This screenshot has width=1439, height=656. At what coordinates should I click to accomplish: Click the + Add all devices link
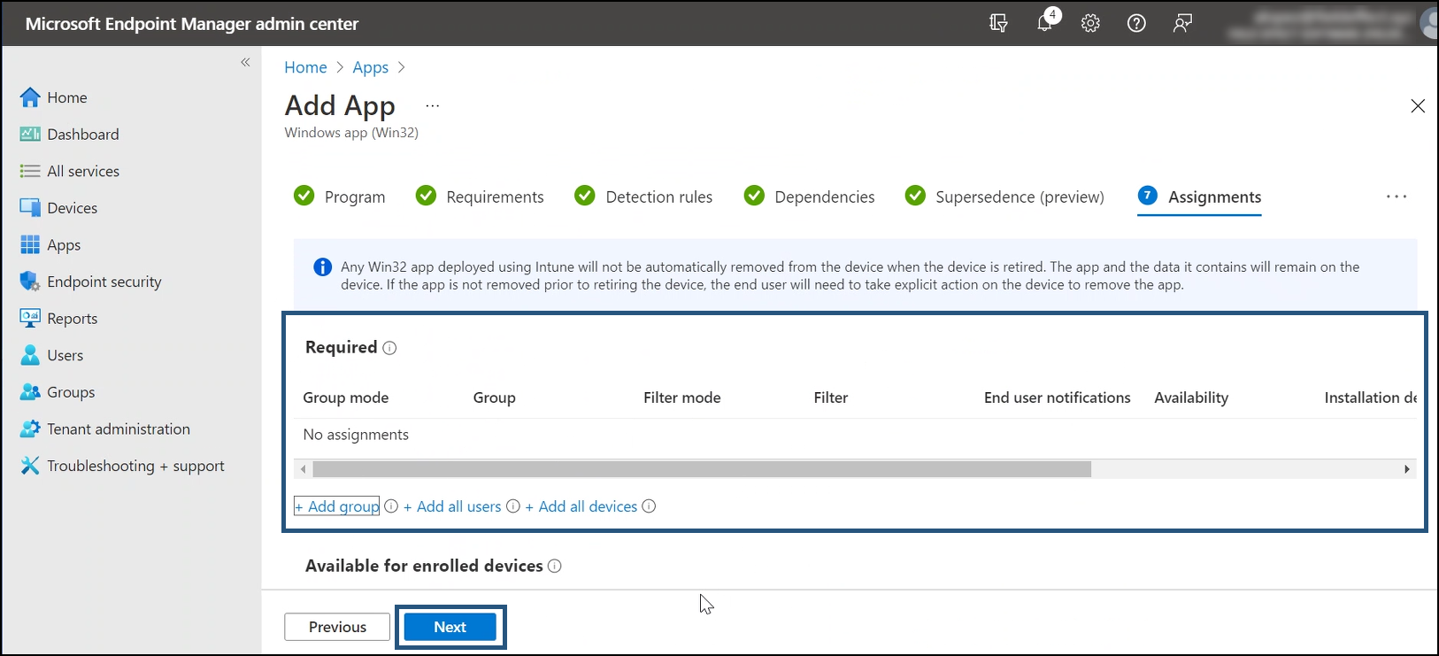pos(581,506)
